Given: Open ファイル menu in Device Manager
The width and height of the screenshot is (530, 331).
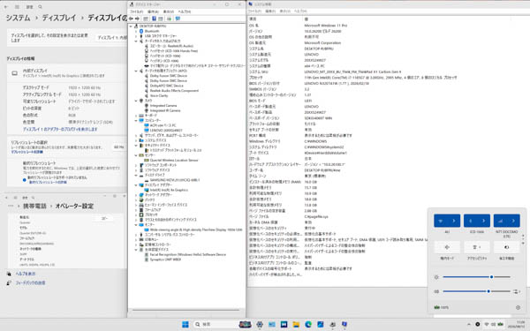Looking at the screenshot, I should tap(137, 11).
